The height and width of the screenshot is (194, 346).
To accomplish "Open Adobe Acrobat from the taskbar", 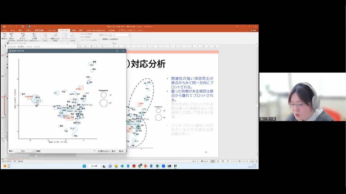I will pos(134,166).
